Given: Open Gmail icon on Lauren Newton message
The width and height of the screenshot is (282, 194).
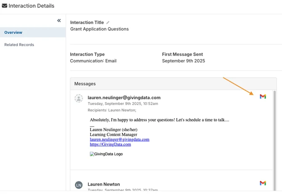Looking at the screenshot, I should pos(263,183).
